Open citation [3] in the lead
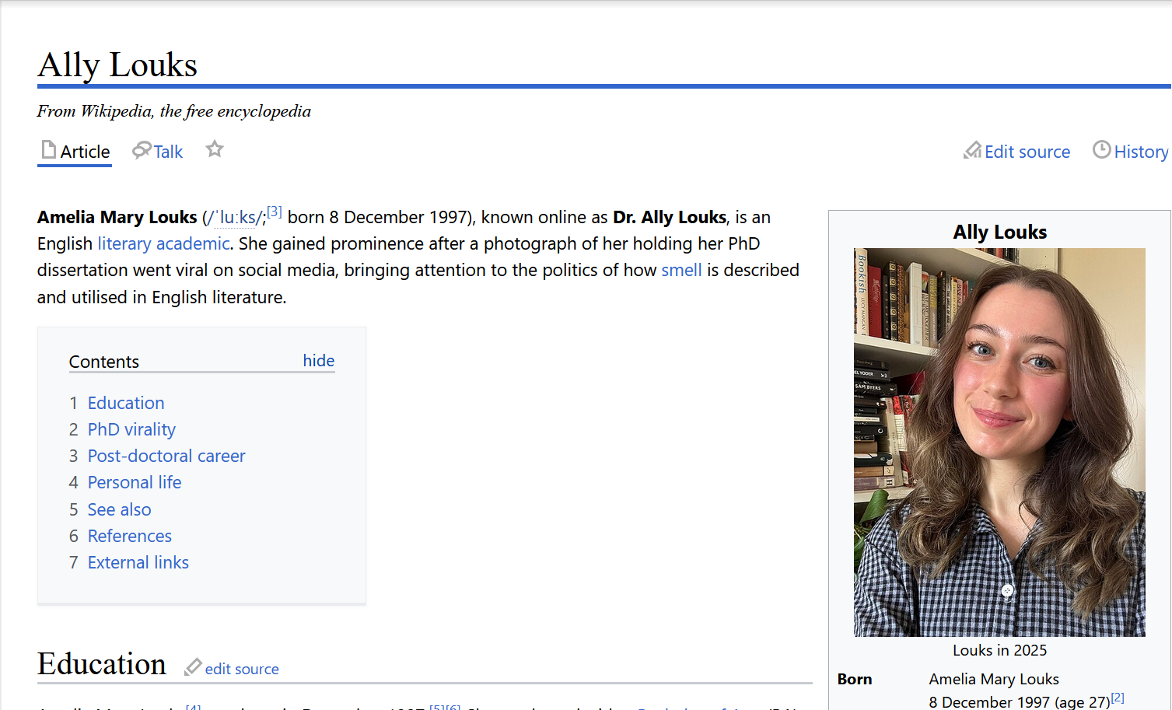This screenshot has height=710, width=1172. tap(274, 212)
